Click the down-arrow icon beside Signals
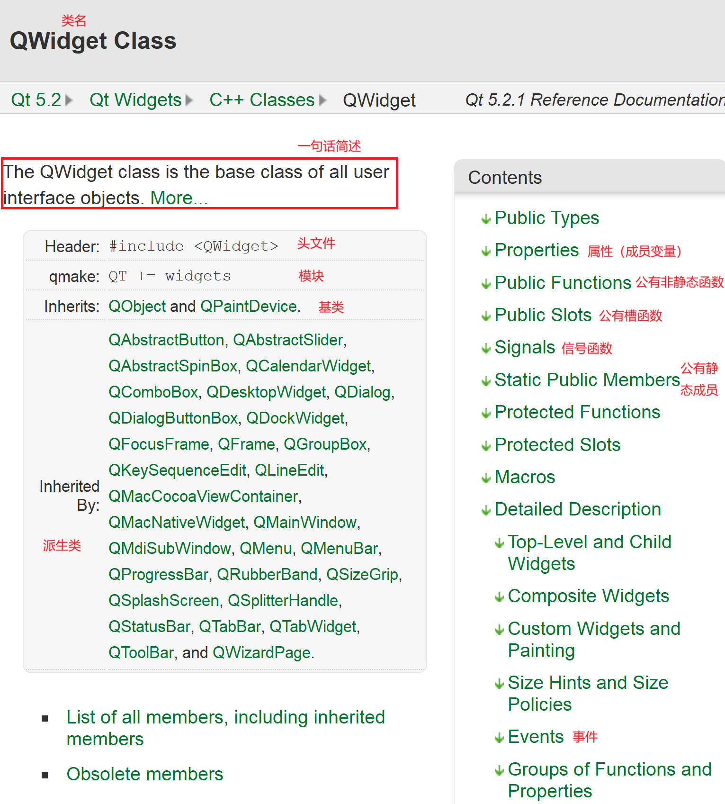 pyautogui.click(x=485, y=349)
